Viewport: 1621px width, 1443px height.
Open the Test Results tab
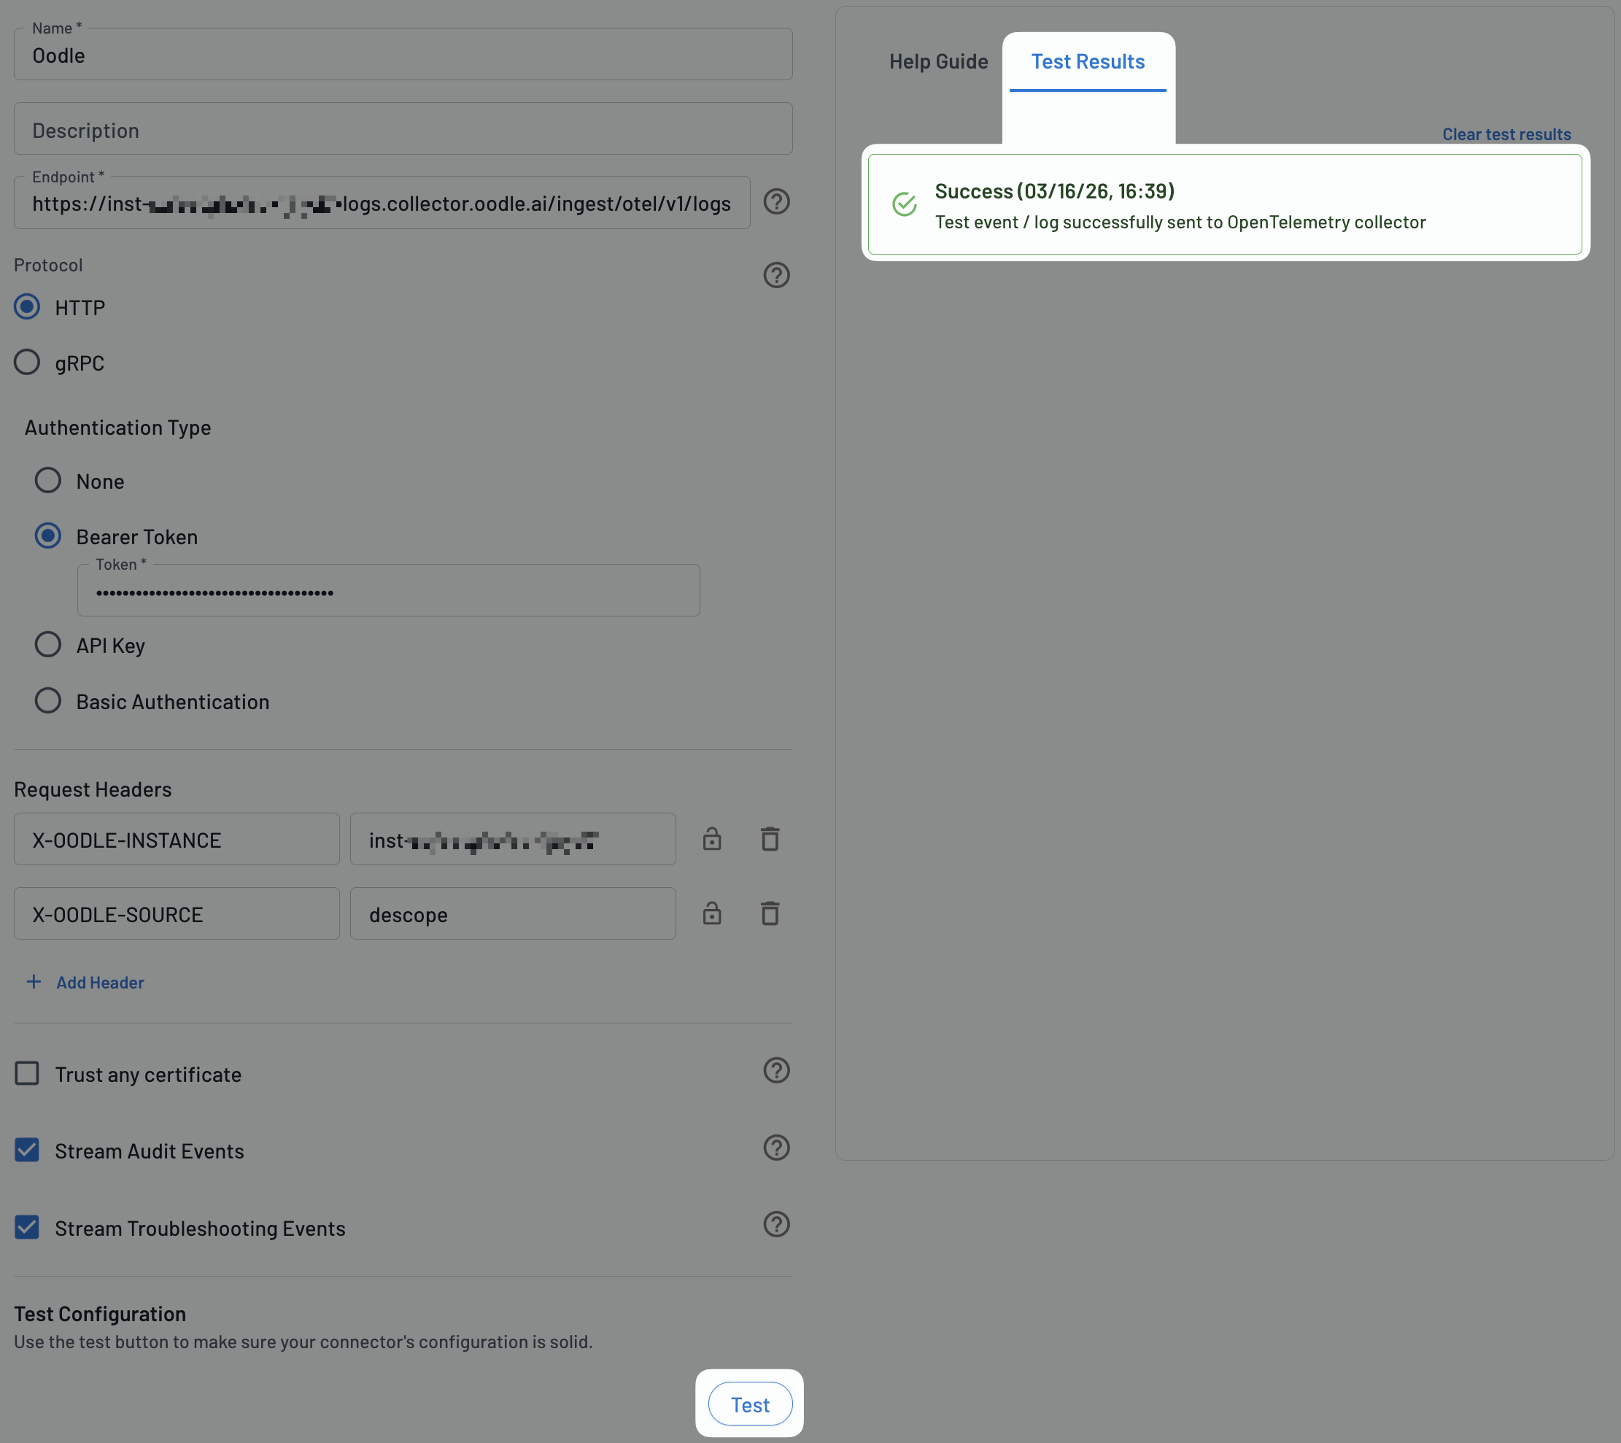pyautogui.click(x=1087, y=61)
